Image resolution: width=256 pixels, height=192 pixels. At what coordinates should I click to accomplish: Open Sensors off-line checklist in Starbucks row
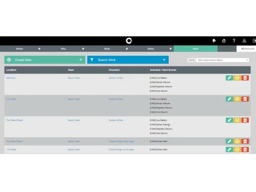(x=116, y=78)
